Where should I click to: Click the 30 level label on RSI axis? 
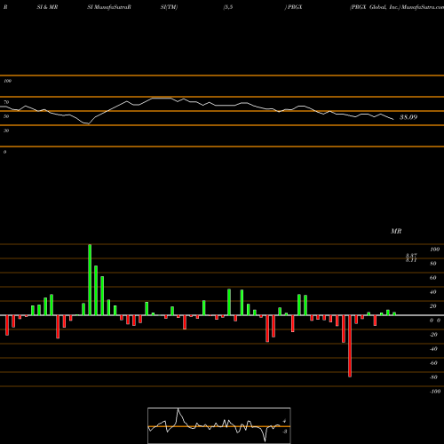pyautogui.click(x=6, y=131)
